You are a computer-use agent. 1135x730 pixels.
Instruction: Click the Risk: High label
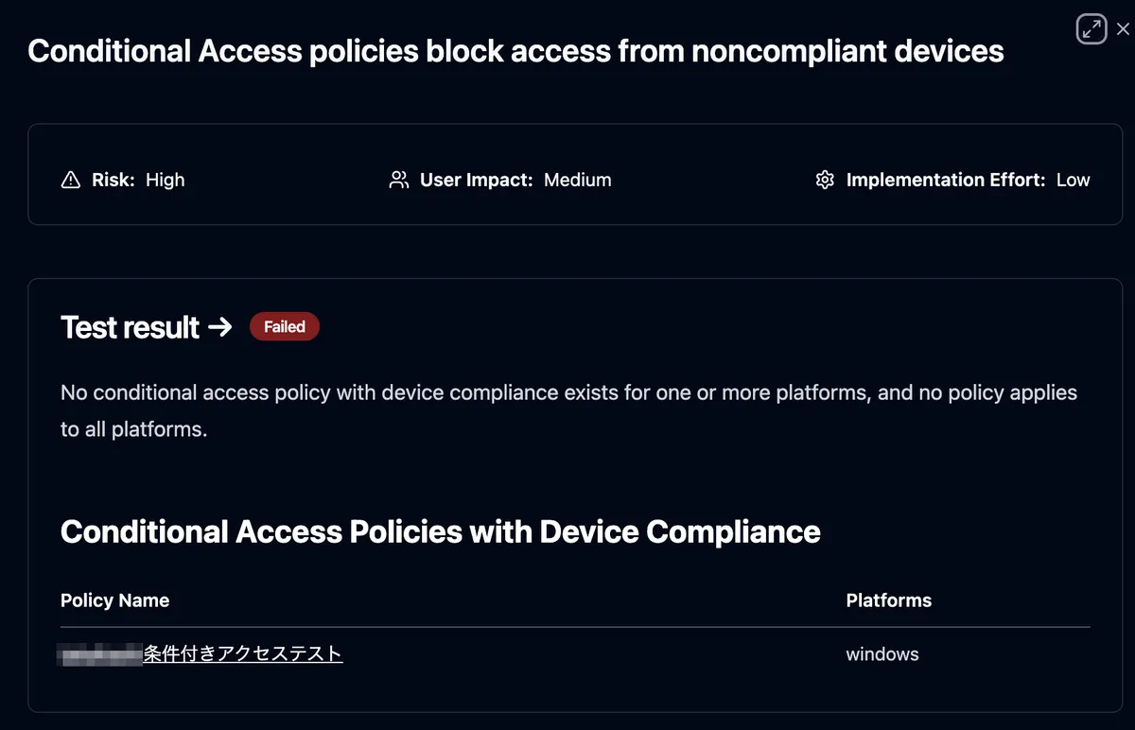click(137, 180)
